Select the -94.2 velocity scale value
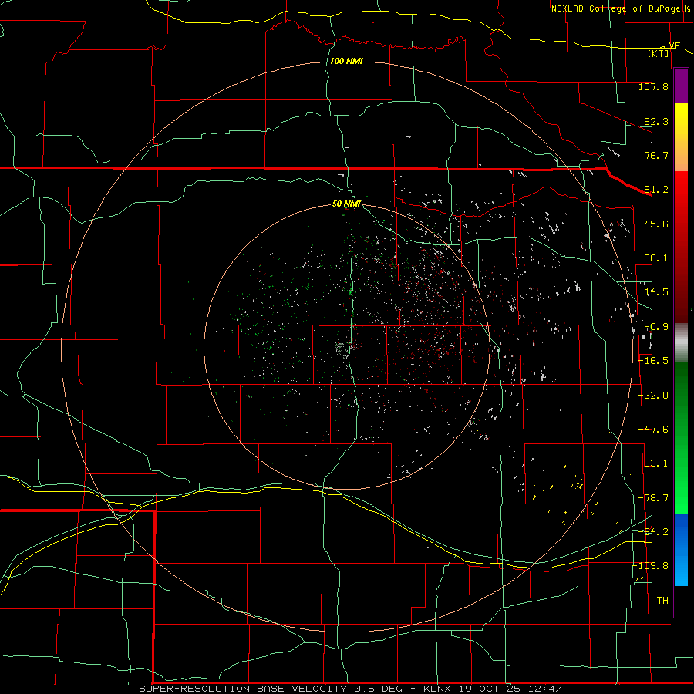 point(653,532)
